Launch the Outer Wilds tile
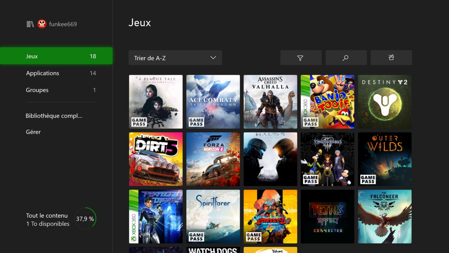 [385, 159]
